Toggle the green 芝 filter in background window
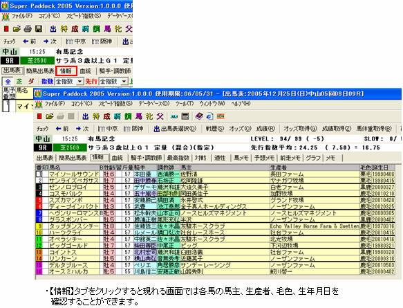The width and height of the screenshot is (403, 308). click(x=19, y=82)
